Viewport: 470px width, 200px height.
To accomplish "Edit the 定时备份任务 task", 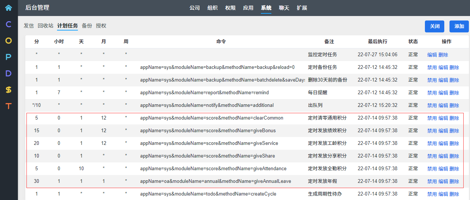I will tap(443, 67).
